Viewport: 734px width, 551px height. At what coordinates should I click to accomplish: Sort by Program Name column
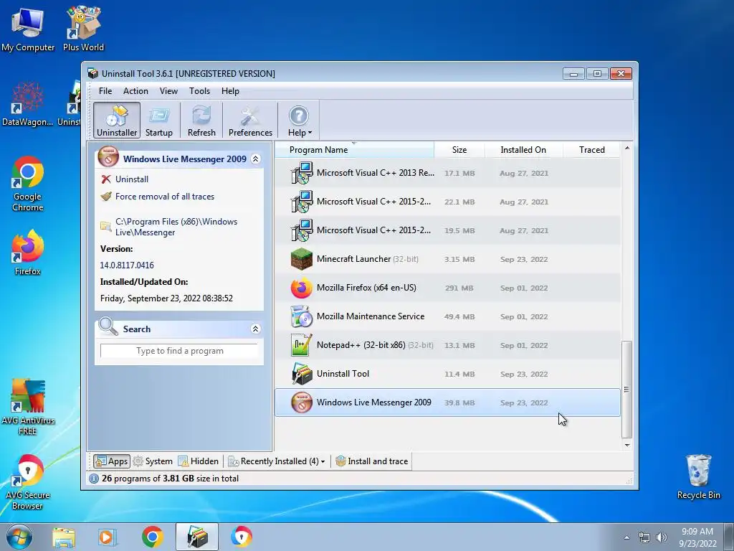(x=354, y=150)
